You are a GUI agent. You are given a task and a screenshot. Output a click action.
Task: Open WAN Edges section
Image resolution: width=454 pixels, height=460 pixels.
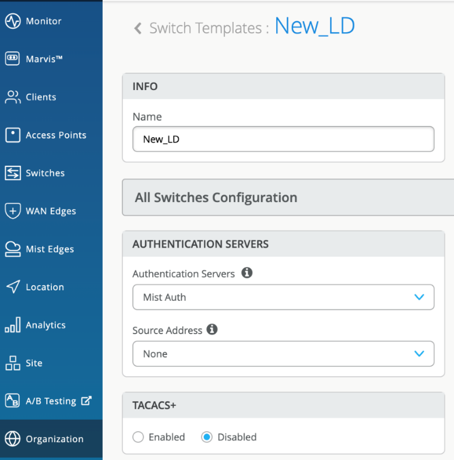coord(51,211)
